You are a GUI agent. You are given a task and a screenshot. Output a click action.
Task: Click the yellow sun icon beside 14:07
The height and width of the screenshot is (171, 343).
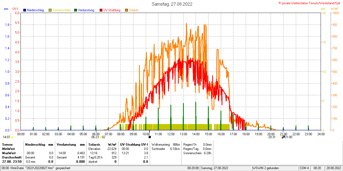[x=12, y=137]
